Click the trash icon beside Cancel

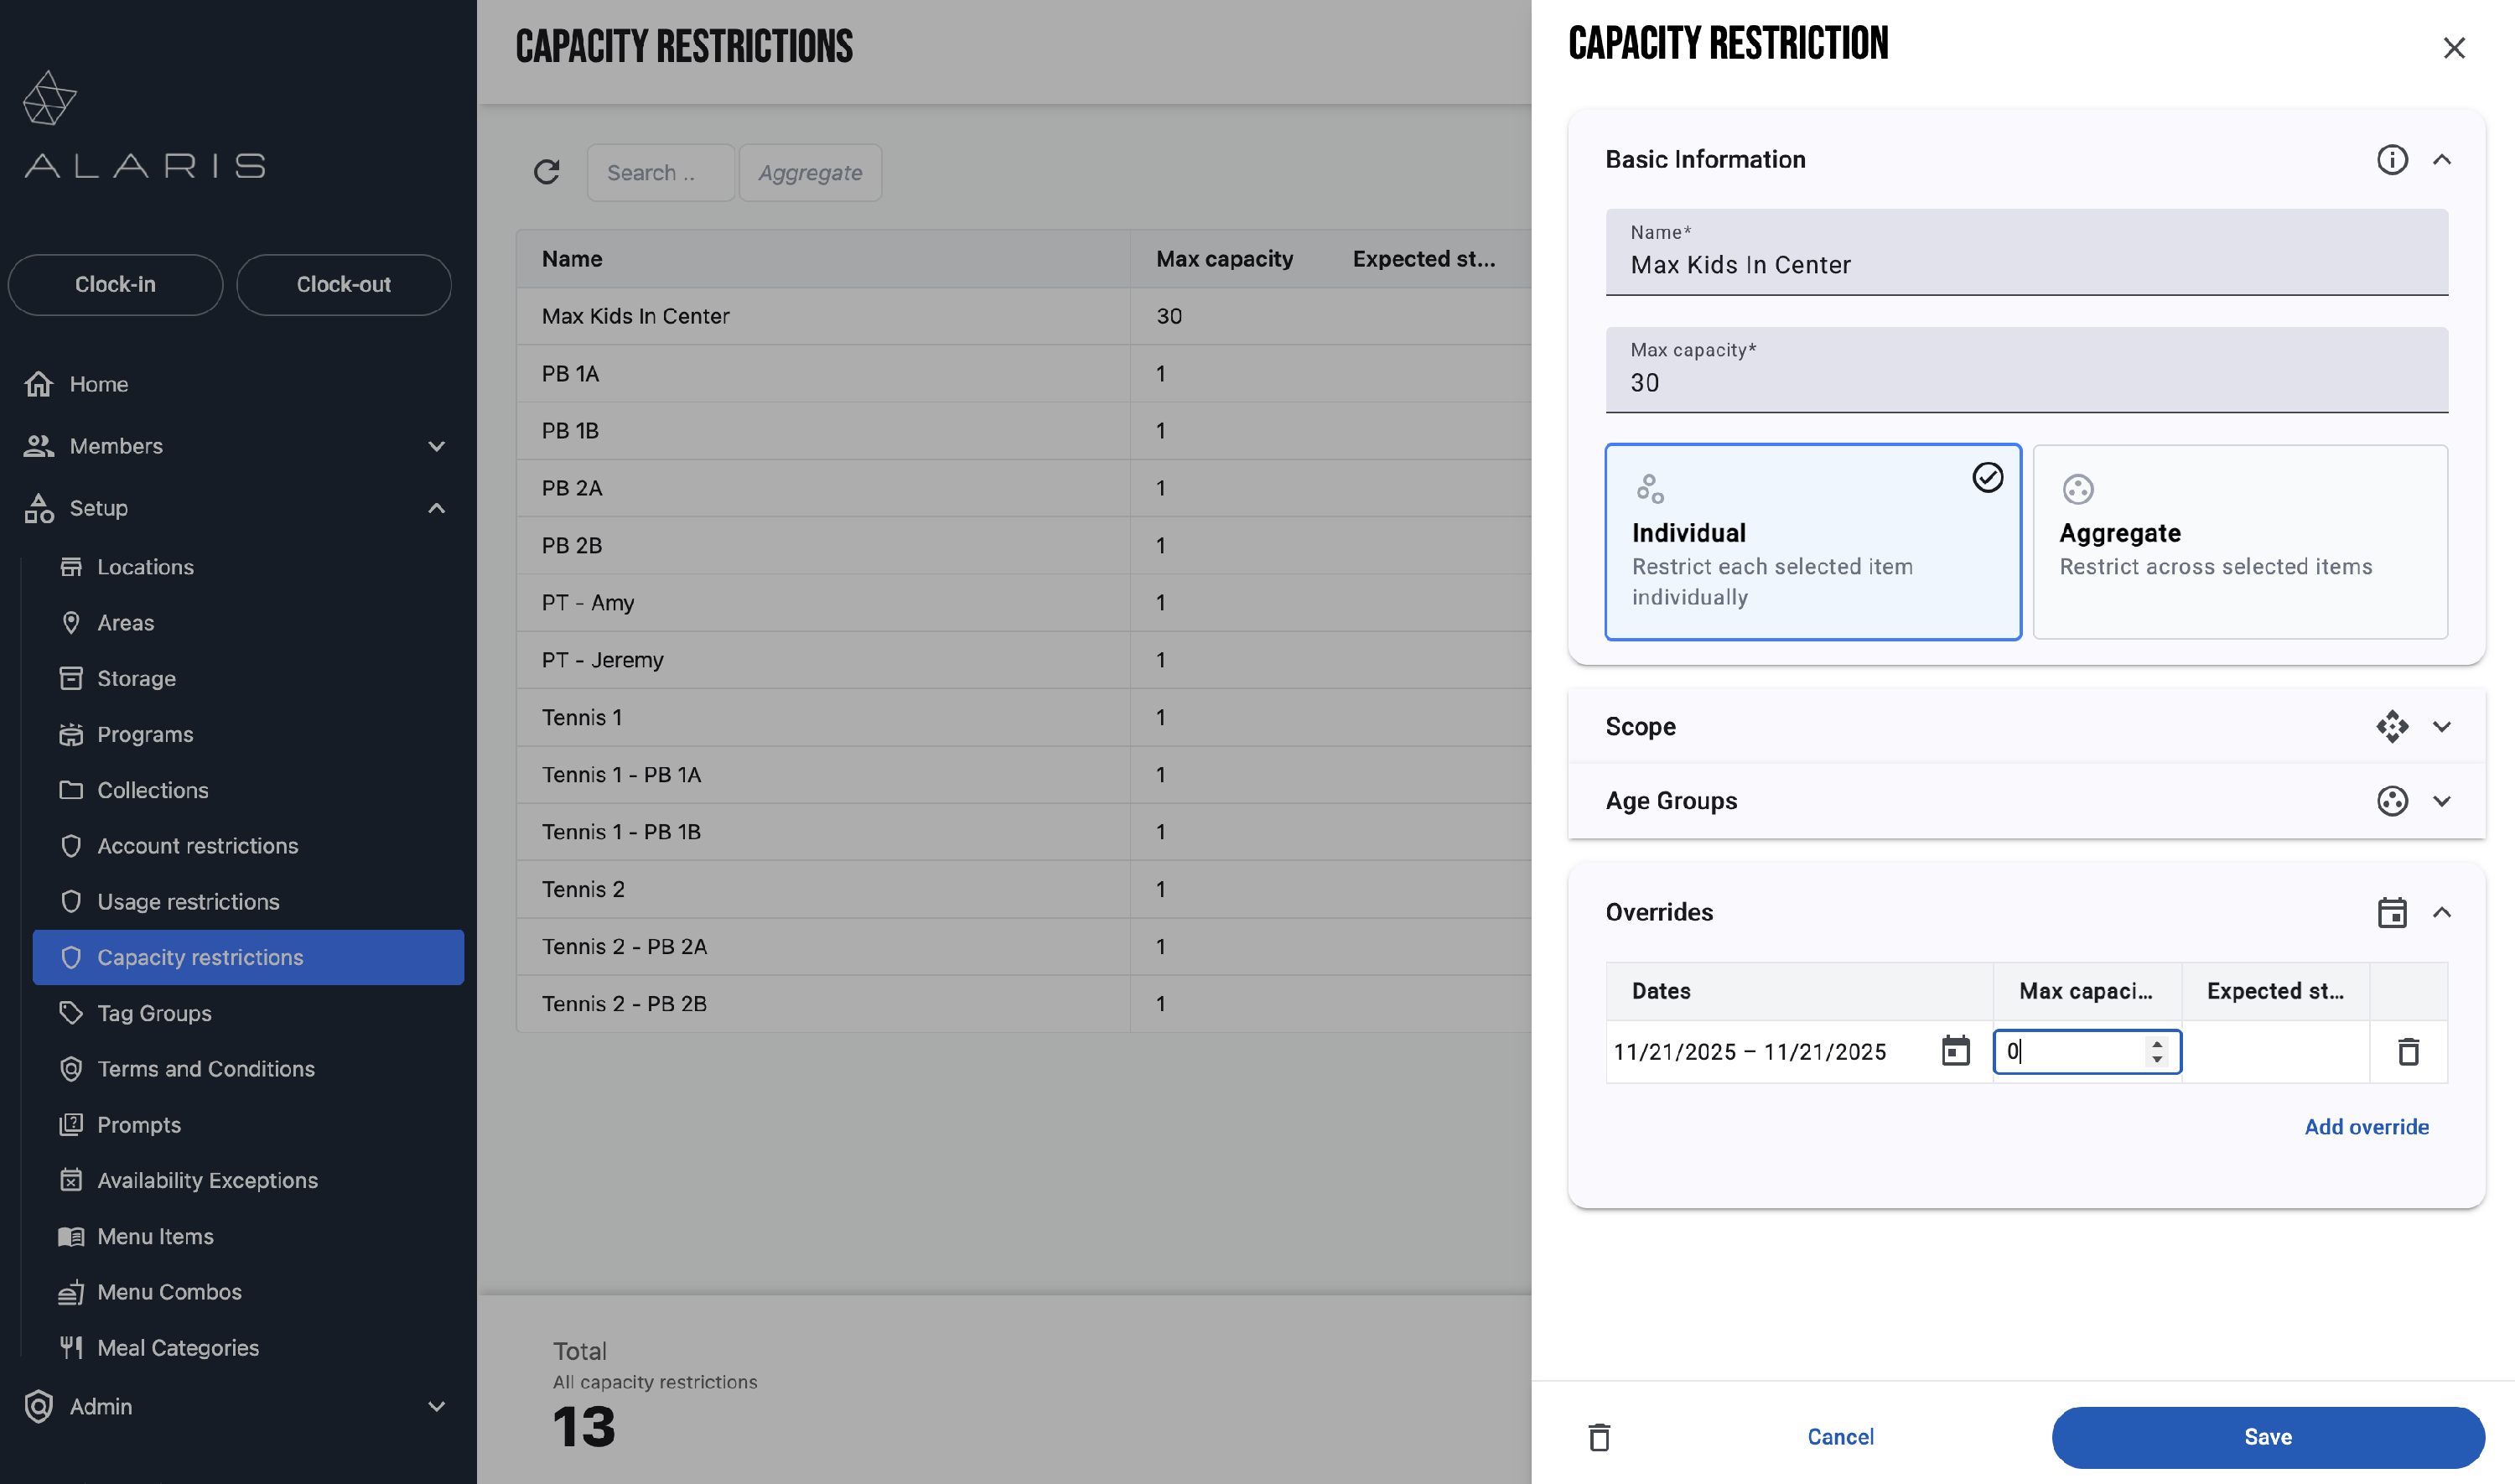coord(1599,1437)
